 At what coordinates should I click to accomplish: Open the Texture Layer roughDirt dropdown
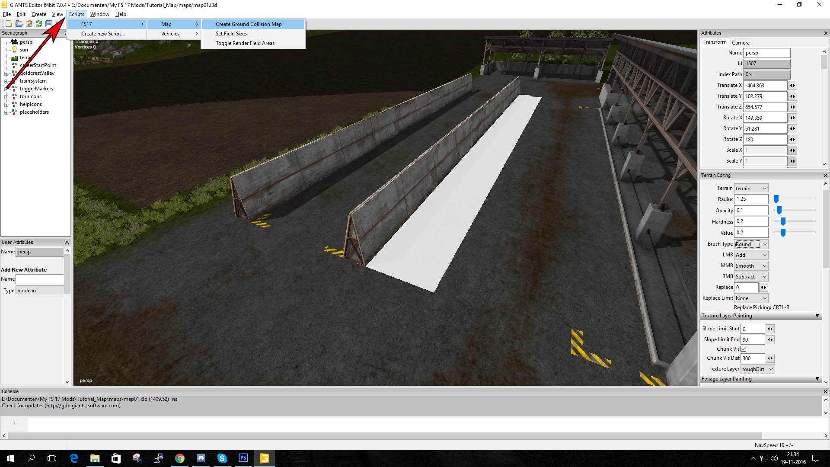click(x=757, y=369)
